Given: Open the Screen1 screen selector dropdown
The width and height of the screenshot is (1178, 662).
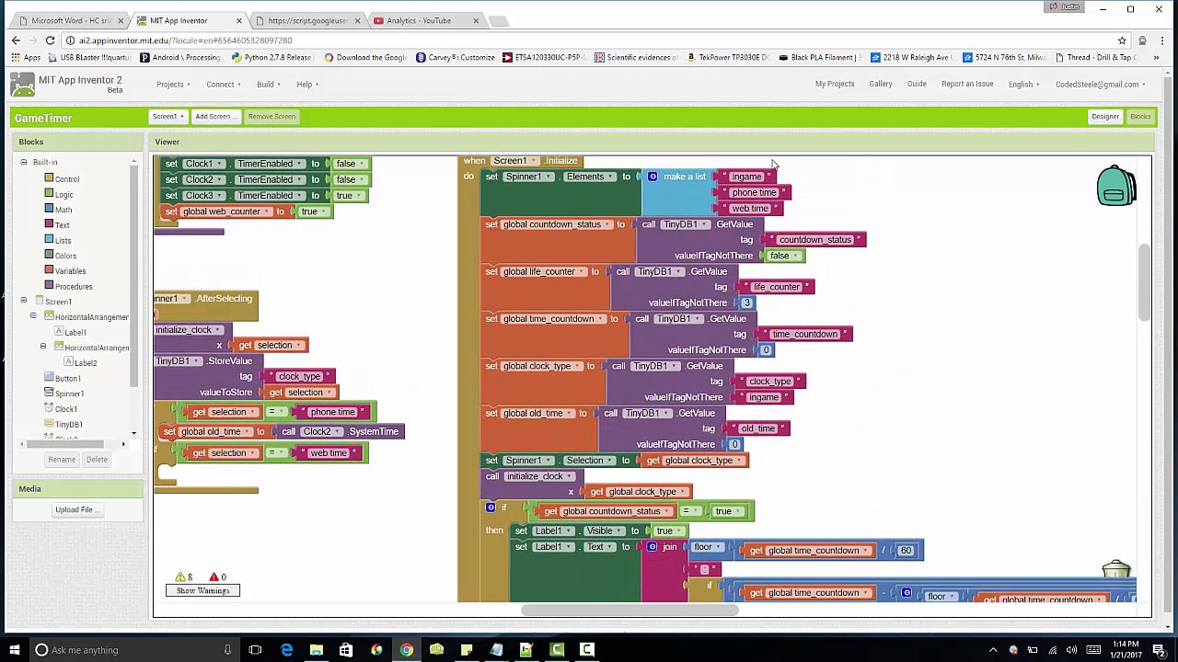Looking at the screenshot, I should click(x=168, y=117).
